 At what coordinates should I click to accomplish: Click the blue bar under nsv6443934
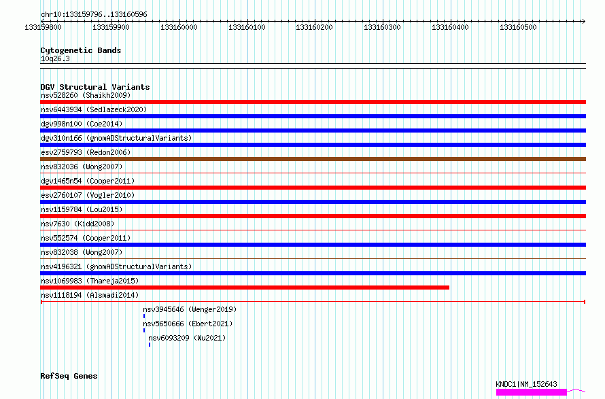tap(313, 116)
